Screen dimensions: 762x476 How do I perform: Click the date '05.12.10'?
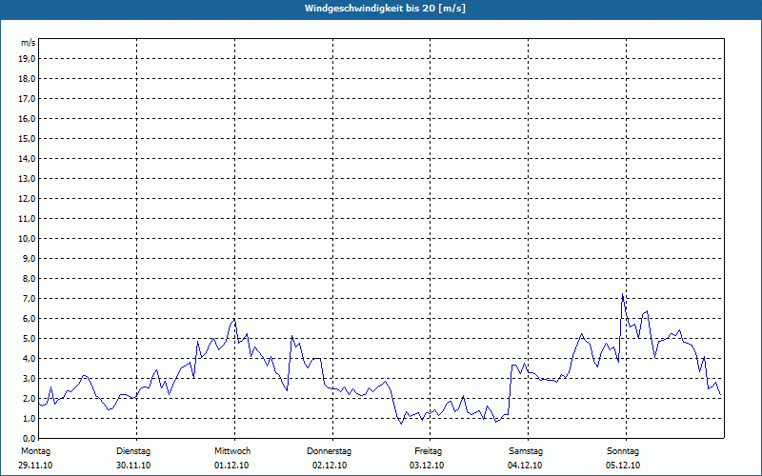[623, 466]
